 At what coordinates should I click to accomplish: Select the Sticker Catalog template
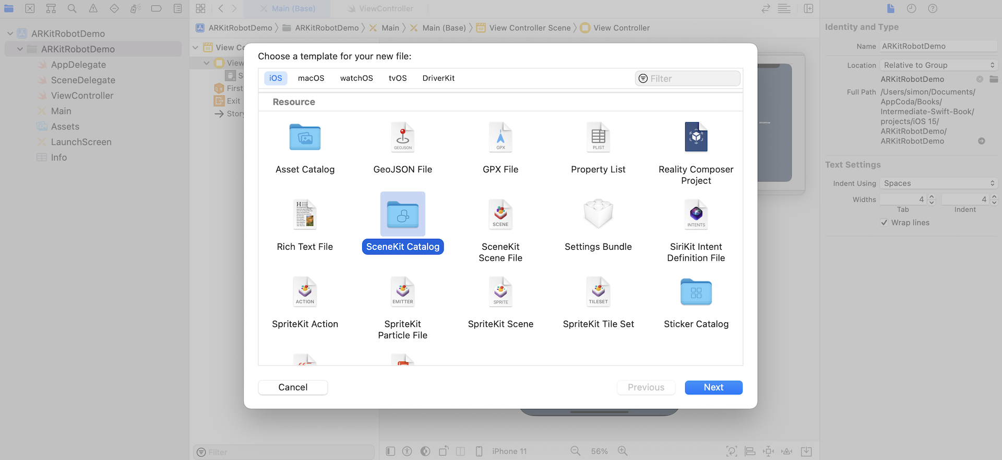click(x=696, y=292)
